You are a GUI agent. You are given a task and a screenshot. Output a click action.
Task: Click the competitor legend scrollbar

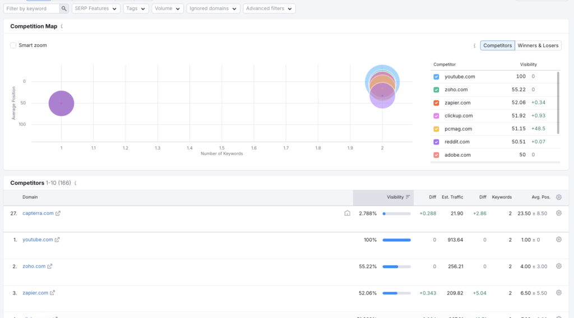pos(558,103)
